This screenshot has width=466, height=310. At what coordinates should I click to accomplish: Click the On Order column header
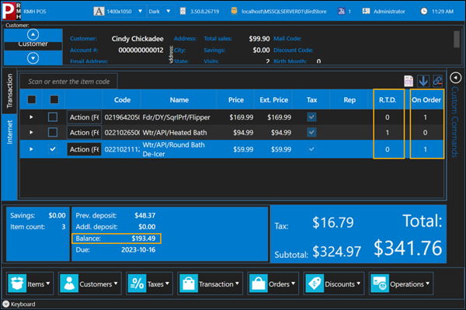click(x=426, y=100)
